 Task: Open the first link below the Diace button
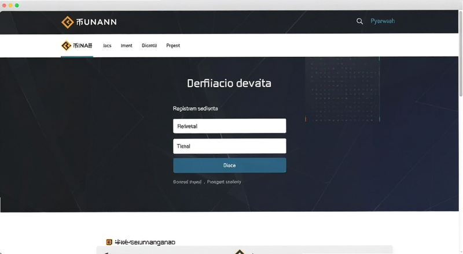[x=187, y=182]
